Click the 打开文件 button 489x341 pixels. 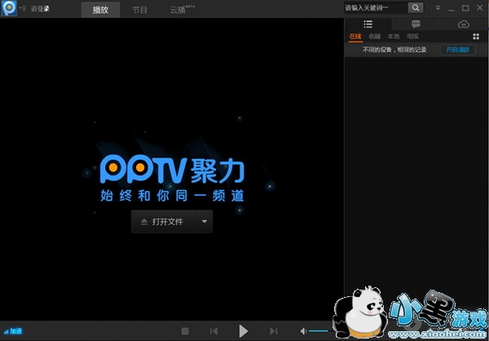[x=164, y=222]
